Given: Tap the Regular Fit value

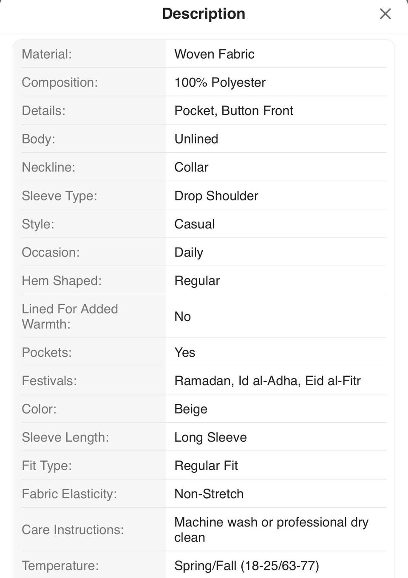Looking at the screenshot, I should coord(206,466).
